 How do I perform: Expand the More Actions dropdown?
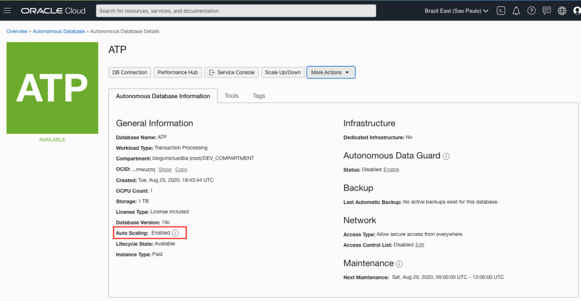(x=331, y=73)
